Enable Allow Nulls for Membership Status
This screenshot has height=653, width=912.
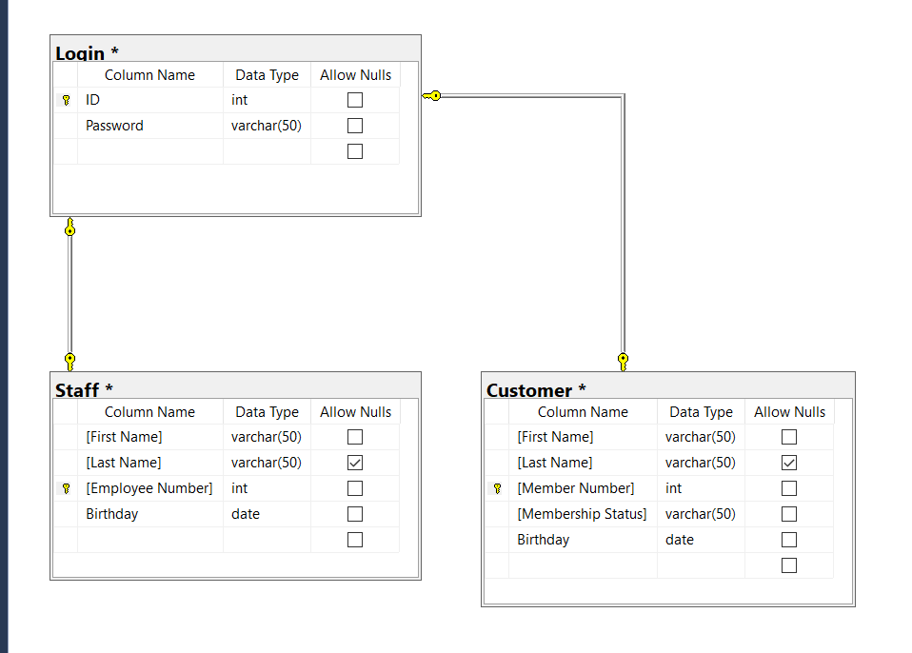point(788,513)
